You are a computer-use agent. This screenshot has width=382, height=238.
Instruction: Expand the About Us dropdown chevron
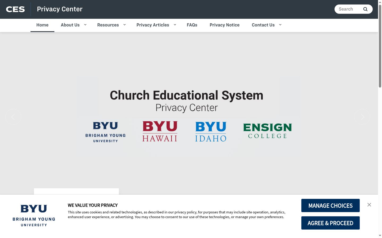tap(85, 25)
